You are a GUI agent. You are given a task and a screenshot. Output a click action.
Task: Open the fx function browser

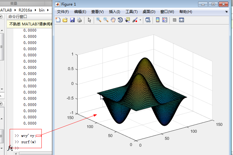click(x=10, y=148)
